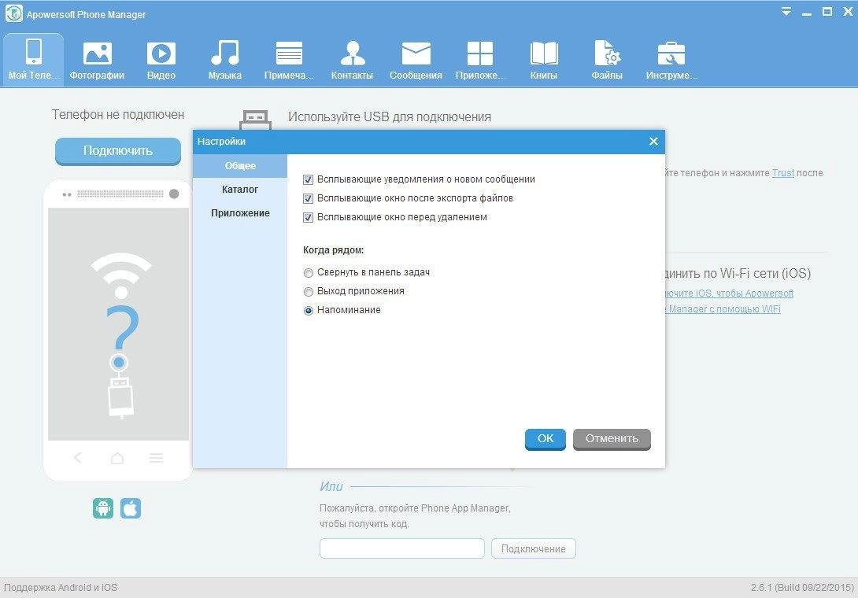Screen dimensions: 858x598
Task: Open the iOS WiFi connection link
Action: pos(728,301)
